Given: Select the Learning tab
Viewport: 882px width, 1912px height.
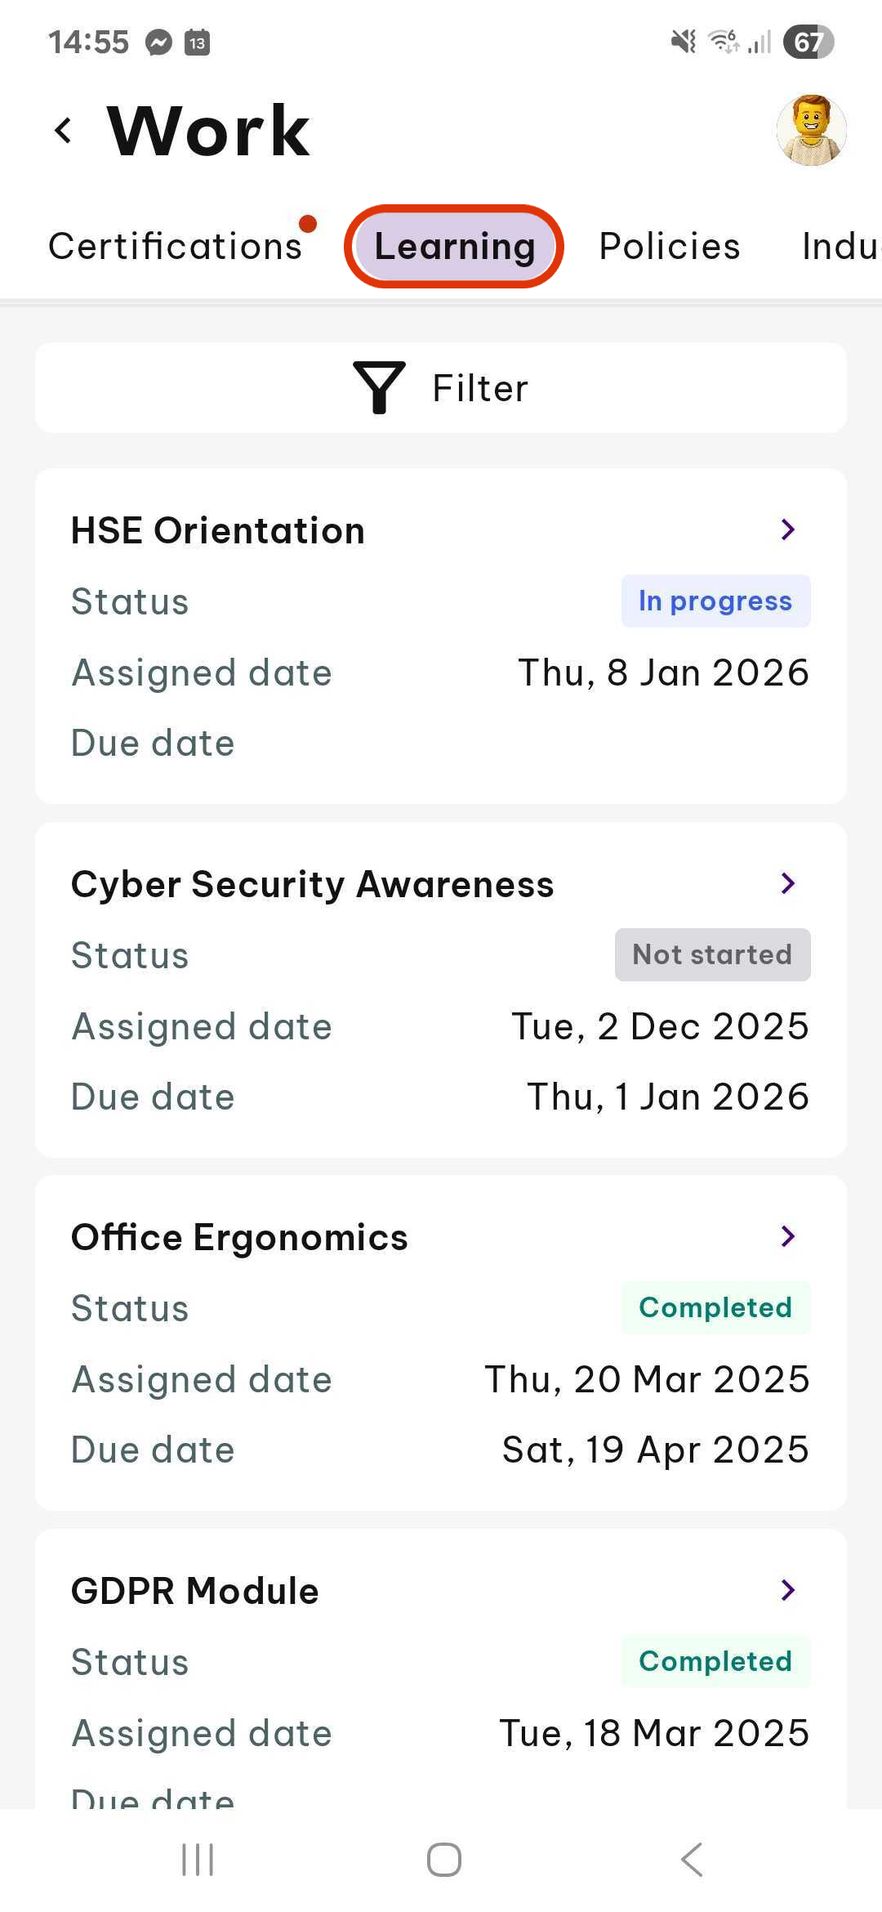Looking at the screenshot, I should point(454,246).
